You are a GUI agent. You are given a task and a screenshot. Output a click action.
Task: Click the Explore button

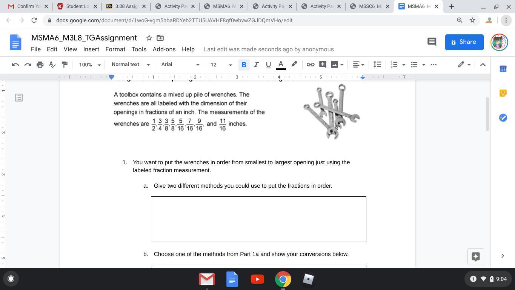(475, 256)
